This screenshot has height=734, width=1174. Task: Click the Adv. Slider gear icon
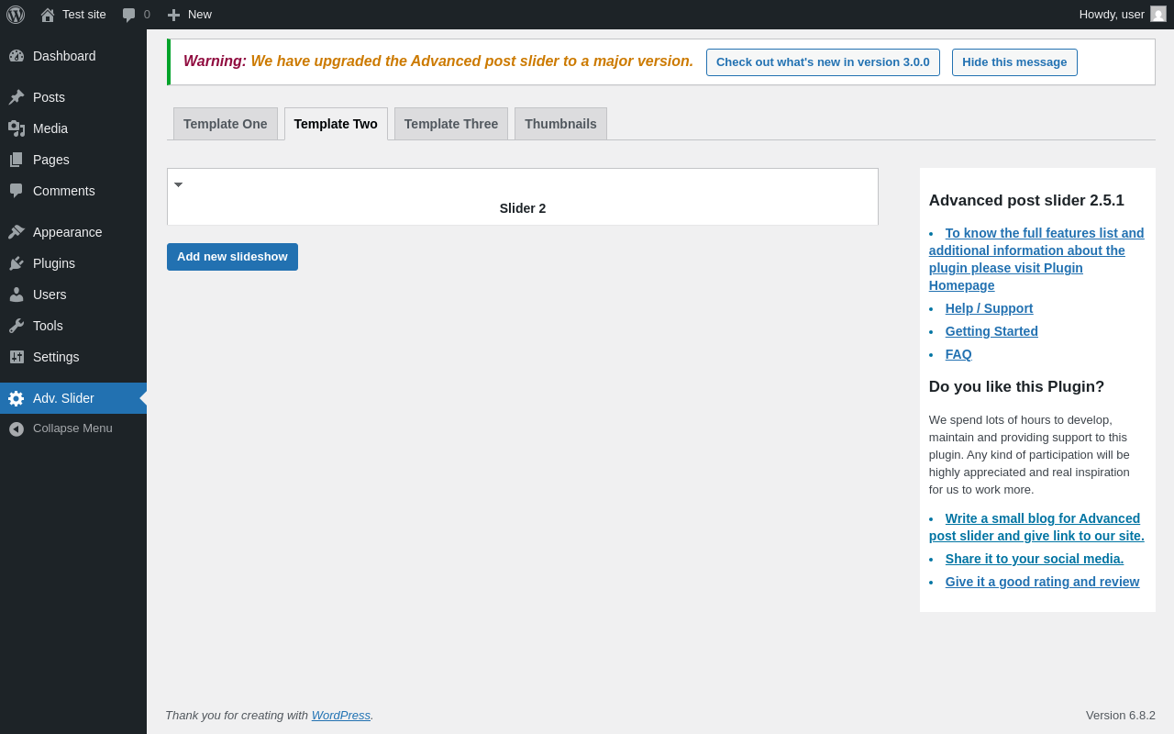(x=17, y=398)
